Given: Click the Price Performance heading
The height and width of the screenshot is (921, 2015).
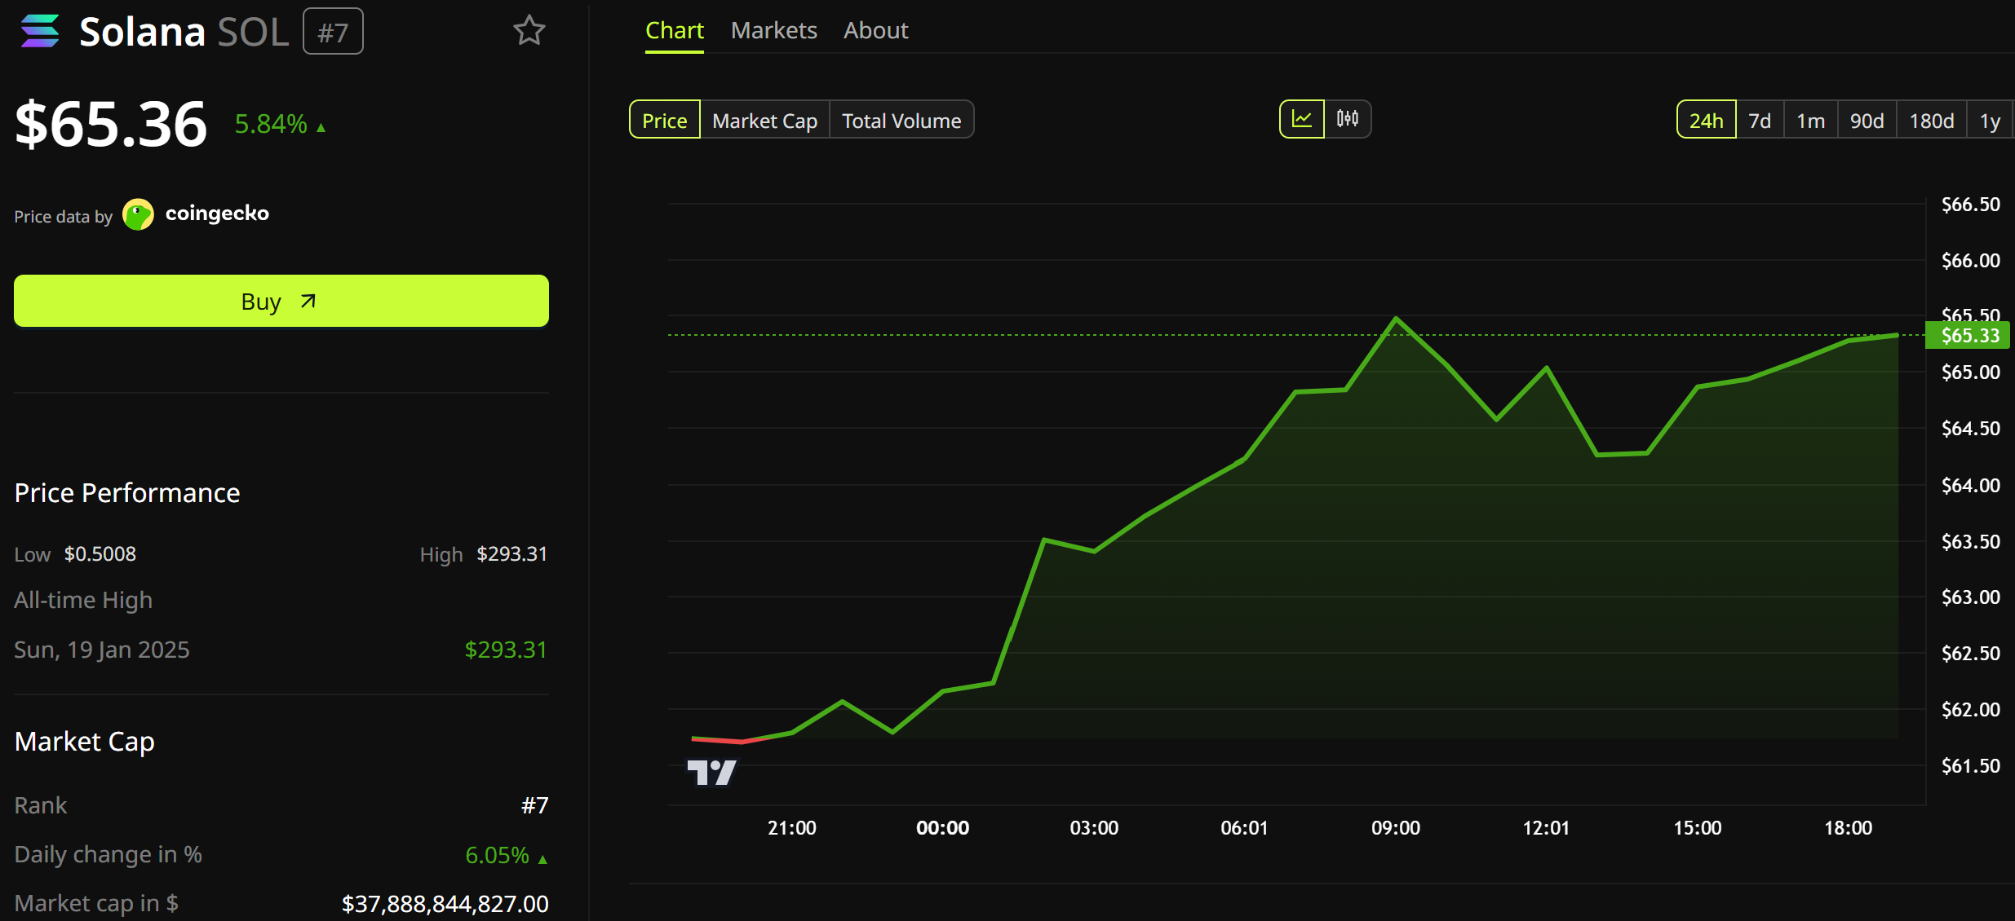Looking at the screenshot, I should (127, 493).
